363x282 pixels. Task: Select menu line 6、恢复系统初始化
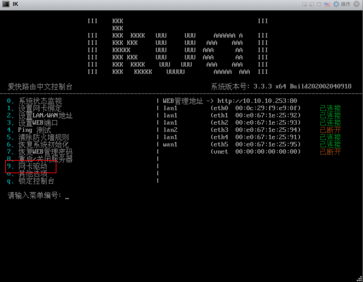(x=38, y=144)
